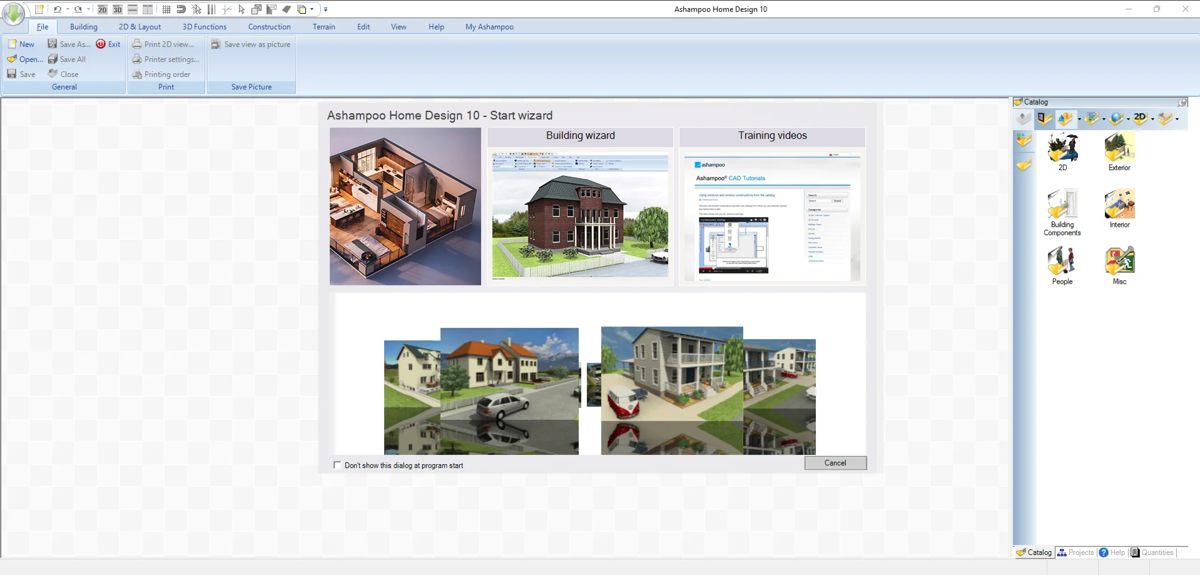Viewport: 1200px width, 575px height.
Task: Click the catalog window folder icon
Action: 1044,118
